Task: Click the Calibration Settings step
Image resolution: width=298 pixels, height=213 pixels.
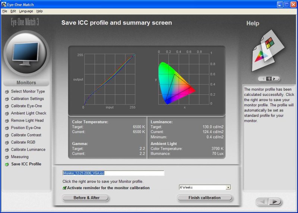Action: (x=27, y=99)
